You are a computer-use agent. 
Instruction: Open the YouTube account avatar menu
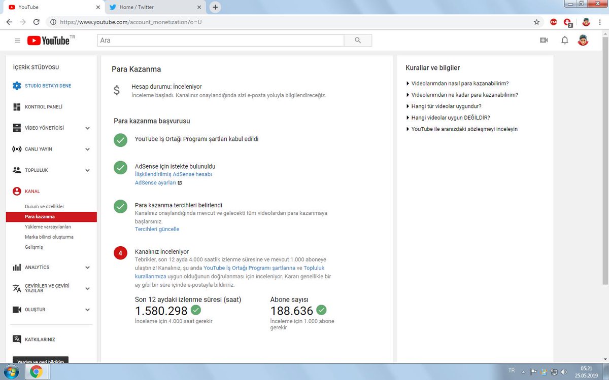pos(583,40)
